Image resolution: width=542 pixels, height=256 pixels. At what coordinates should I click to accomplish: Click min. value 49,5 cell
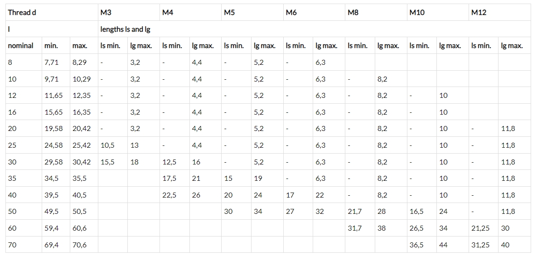[x=56, y=212]
